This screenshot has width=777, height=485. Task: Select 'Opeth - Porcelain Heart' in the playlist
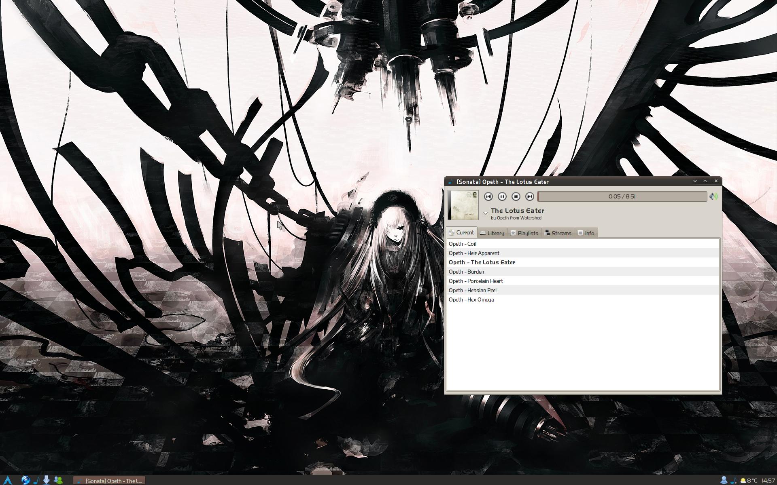(583, 281)
